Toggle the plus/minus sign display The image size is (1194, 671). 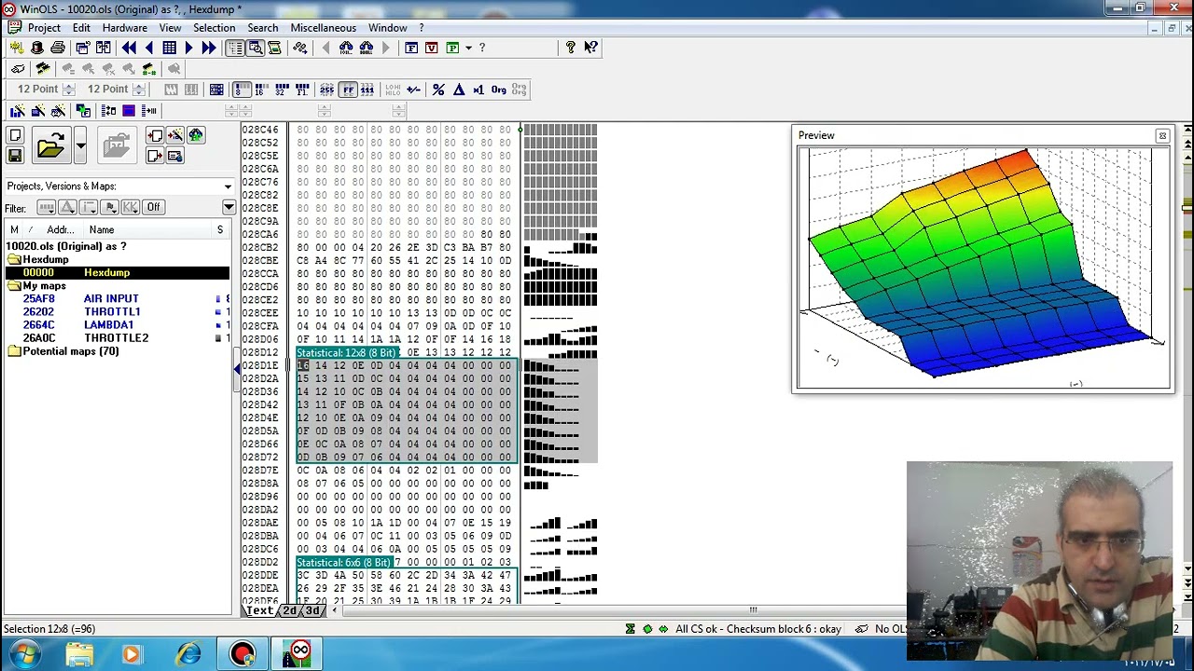[412, 89]
